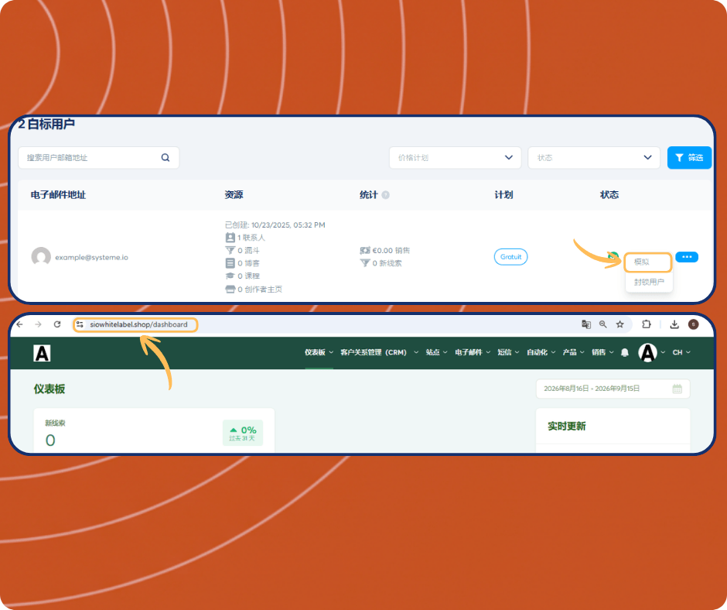This screenshot has height=610, width=727.
Task: Click the 状态 column header in the table
Action: tap(609, 195)
